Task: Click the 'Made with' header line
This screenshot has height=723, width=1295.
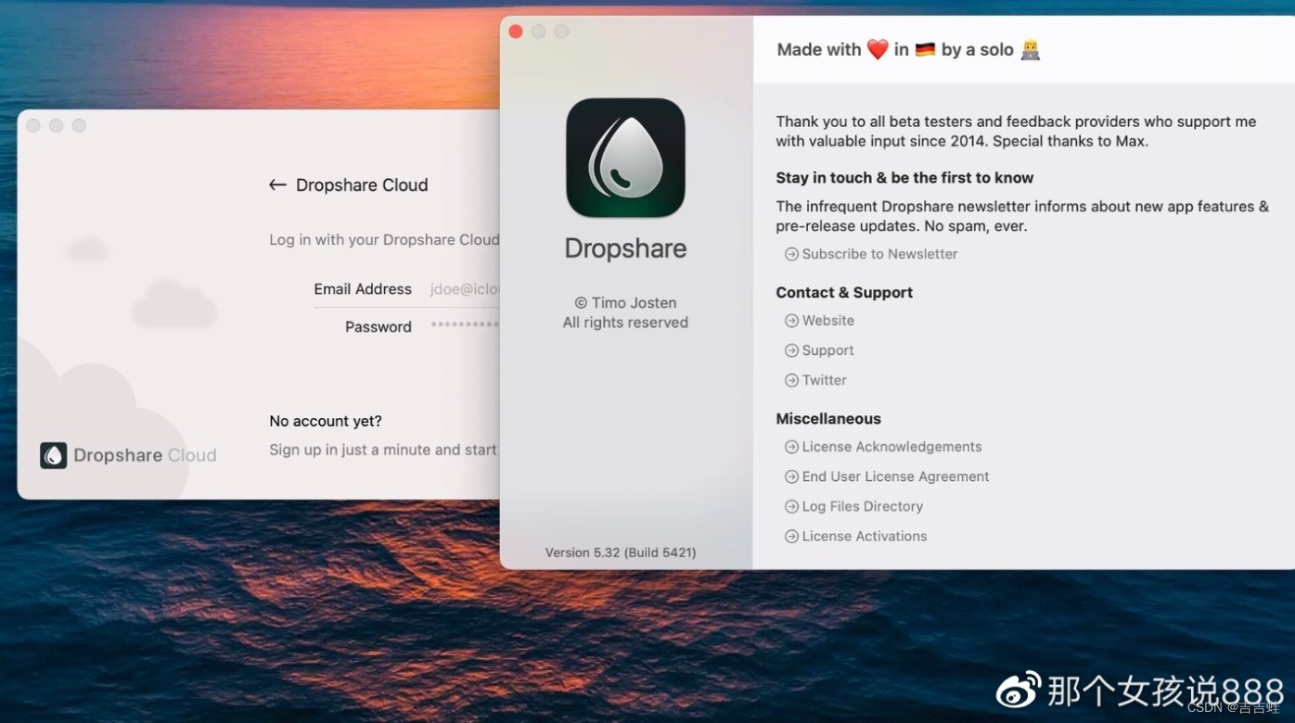Action: tap(909, 50)
